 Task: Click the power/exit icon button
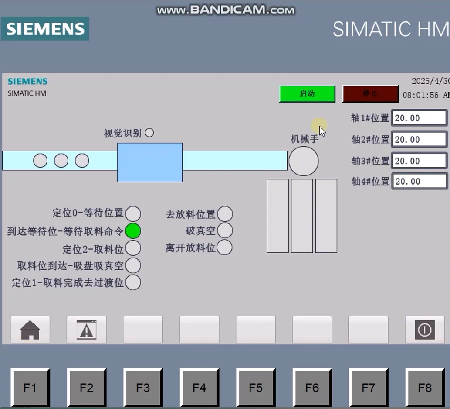pos(425,330)
